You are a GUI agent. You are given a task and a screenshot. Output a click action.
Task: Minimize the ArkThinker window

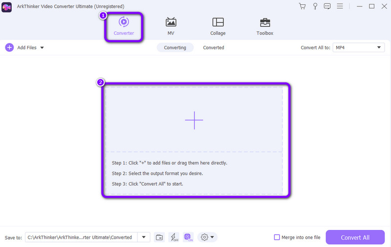[359, 6]
